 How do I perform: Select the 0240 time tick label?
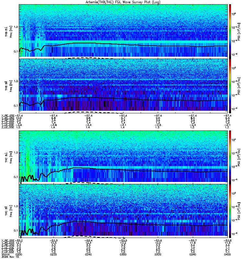(88, 254)
